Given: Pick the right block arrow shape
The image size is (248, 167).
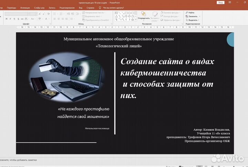Looking at the screenshot, I should point(126,16).
